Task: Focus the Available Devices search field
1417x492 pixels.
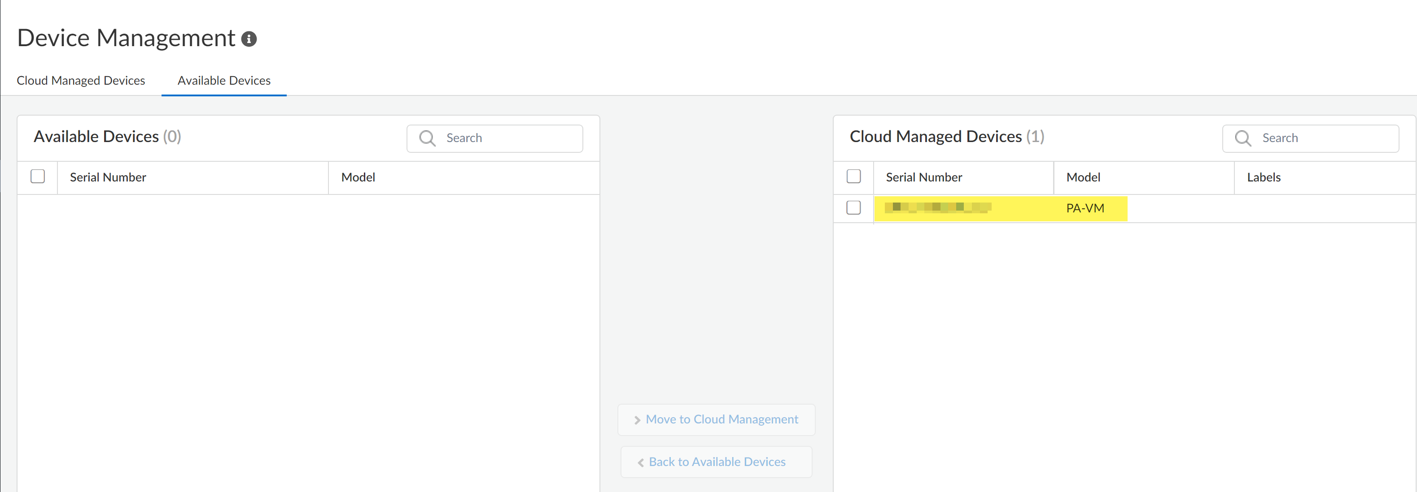Action: click(x=509, y=138)
